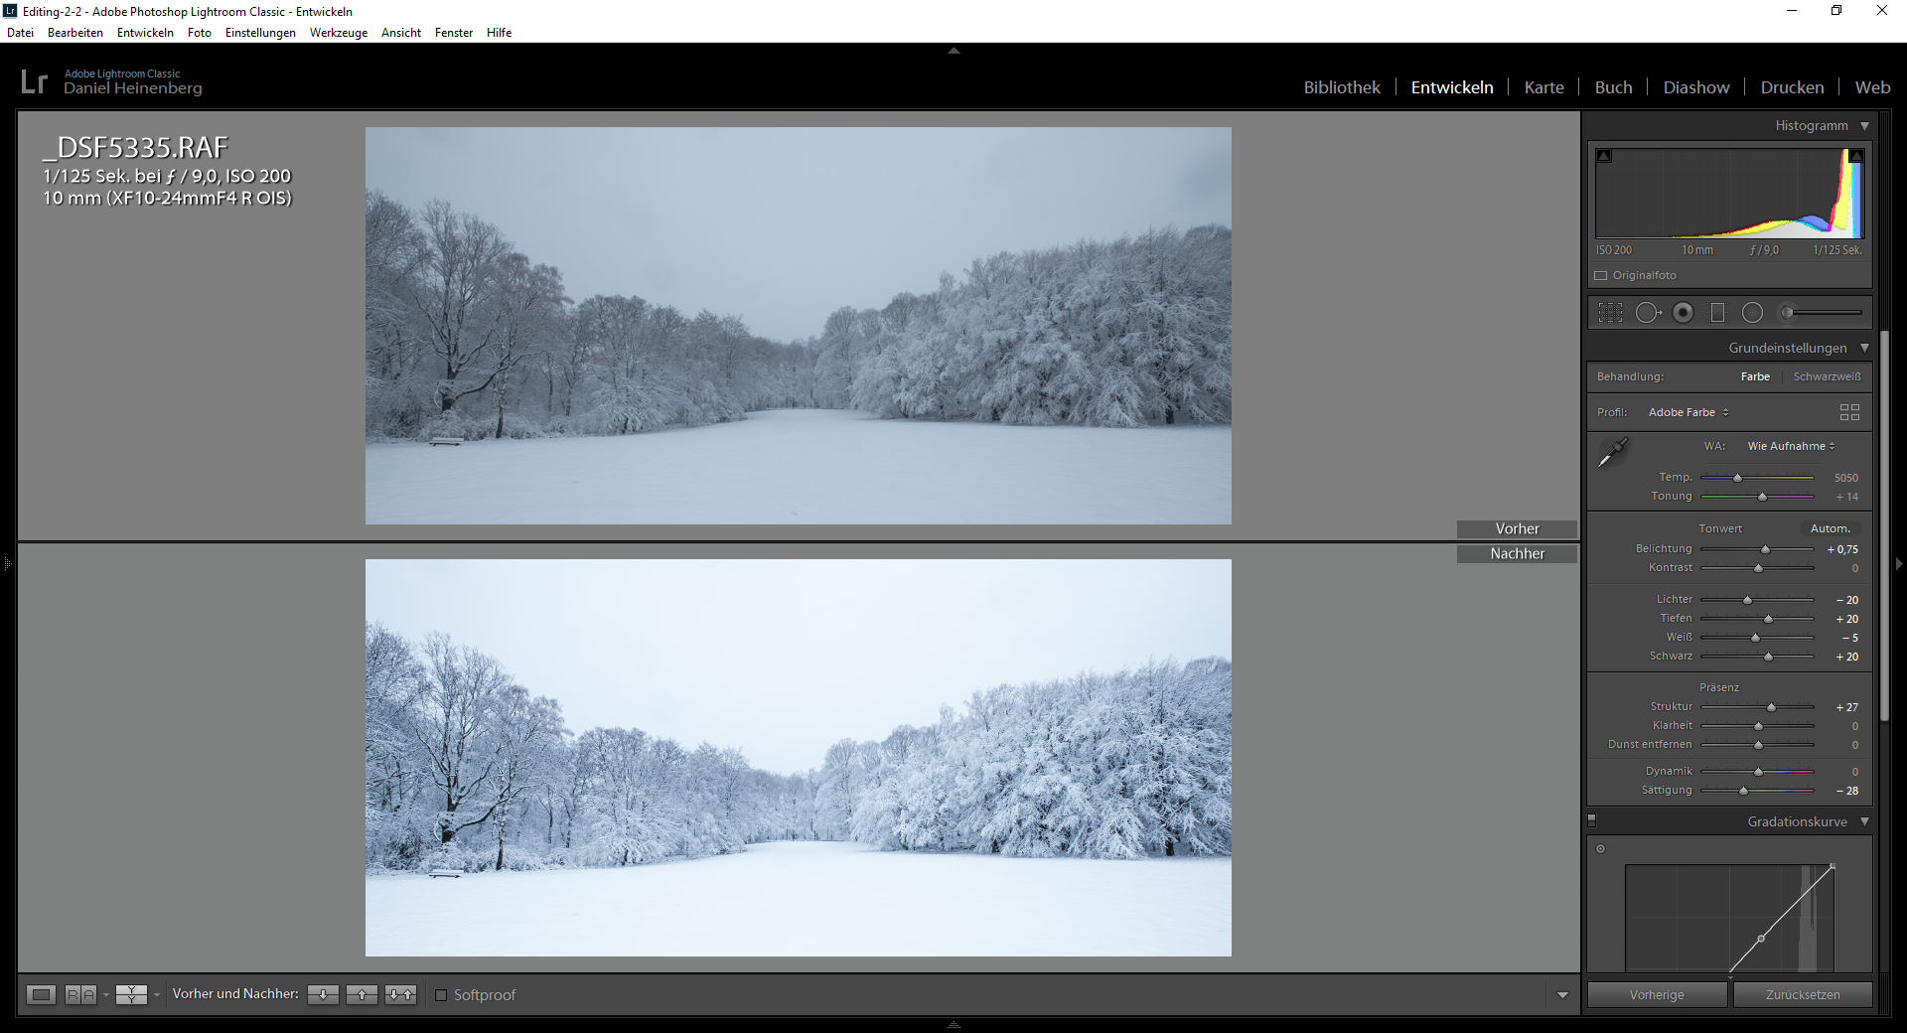Select the Graduated Filter tool
This screenshot has width=1907, height=1033.
pos(1717,313)
